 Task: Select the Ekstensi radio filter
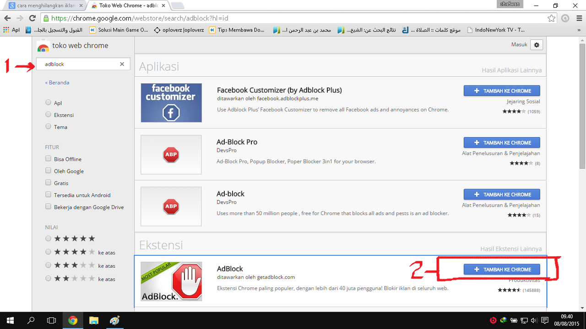click(49, 115)
